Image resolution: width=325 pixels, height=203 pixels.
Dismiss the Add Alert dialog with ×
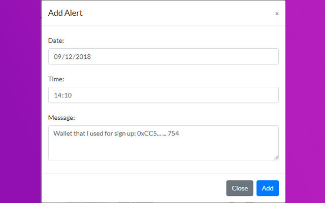point(277,14)
